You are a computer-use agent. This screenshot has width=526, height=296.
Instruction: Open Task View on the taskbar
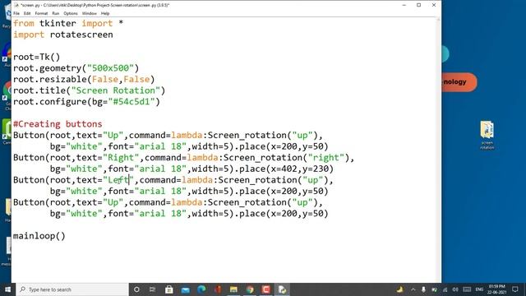pyautogui.click(x=152, y=289)
